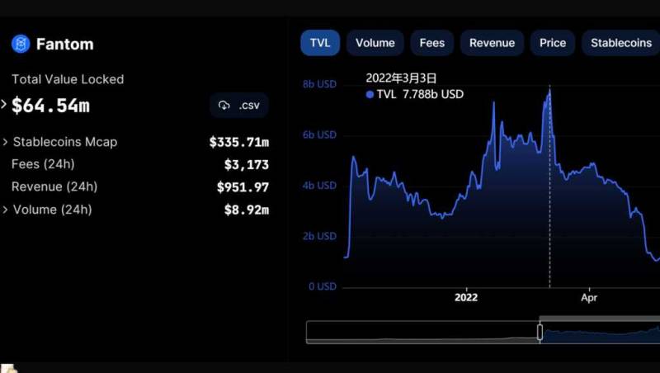The image size is (660, 373).
Task: Click the Apr x-axis label
Action: tap(589, 298)
